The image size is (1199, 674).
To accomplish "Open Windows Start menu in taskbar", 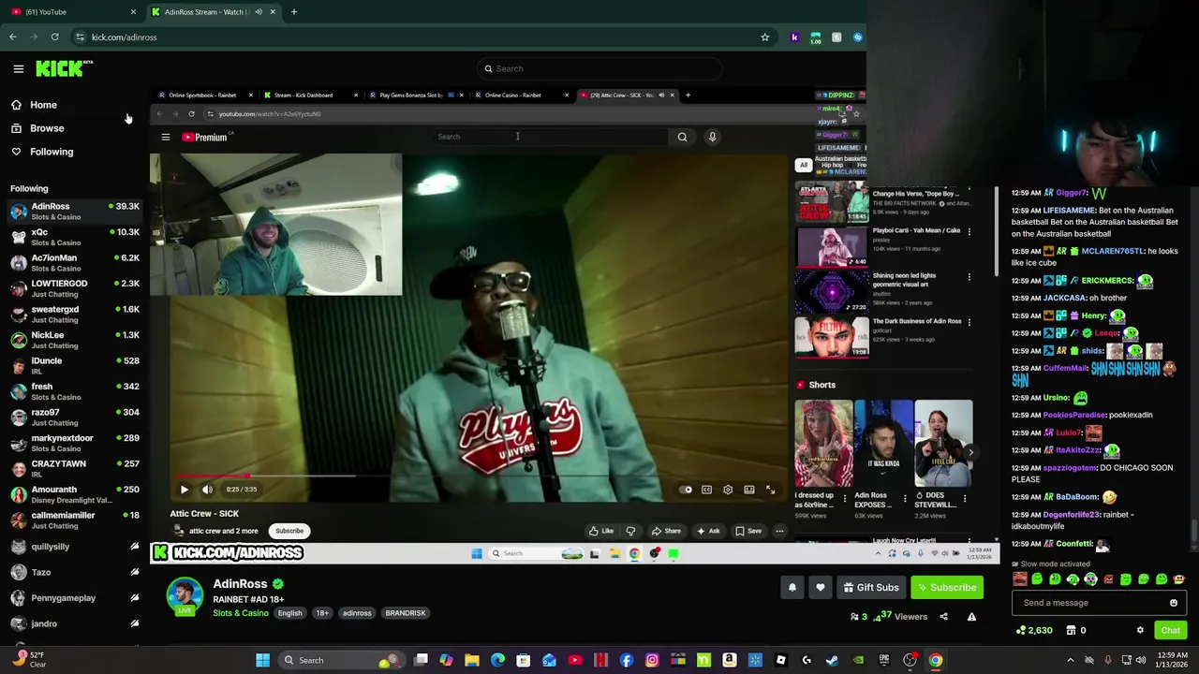I will 263,660.
